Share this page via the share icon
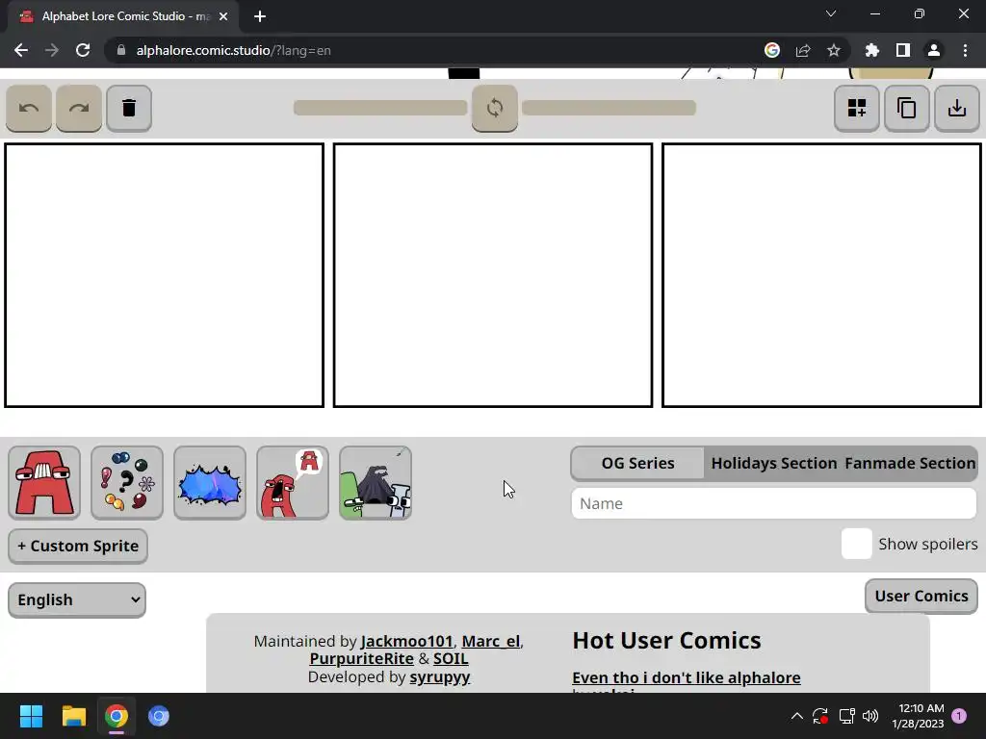The width and height of the screenshot is (986, 739). pyautogui.click(x=803, y=50)
